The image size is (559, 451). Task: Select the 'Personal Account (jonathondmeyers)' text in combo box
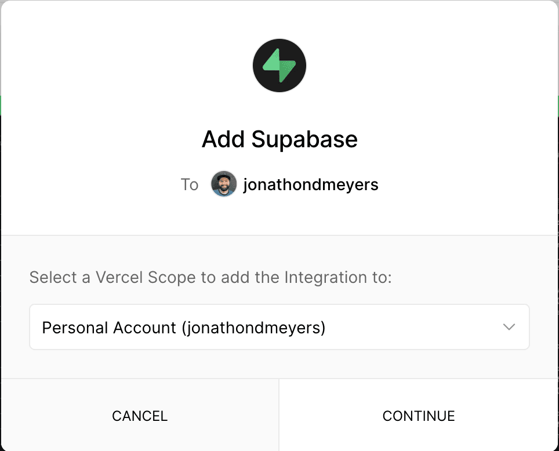click(x=184, y=328)
